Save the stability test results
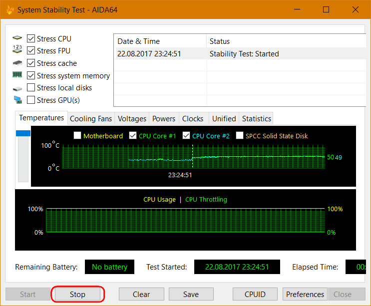Image resolution: width=371 pixels, height=306 pixels. (x=191, y=295)
